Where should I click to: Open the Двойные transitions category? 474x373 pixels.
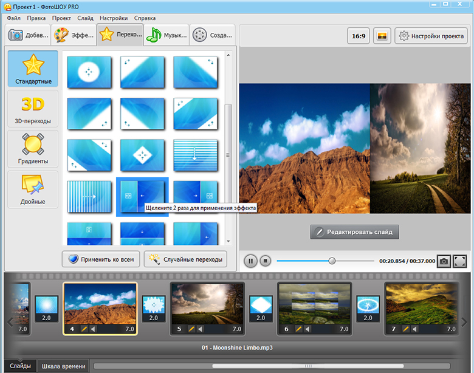33,189
